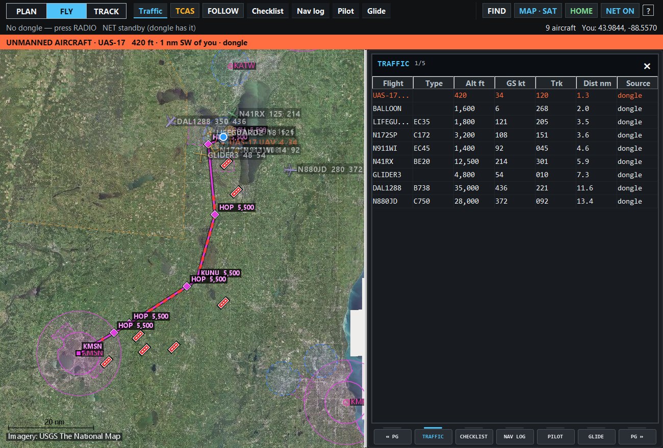The image size is (663, 448).
Task: Select the TRAFFIC tab in the bottom page bar
Action: [x=433, y=437]
